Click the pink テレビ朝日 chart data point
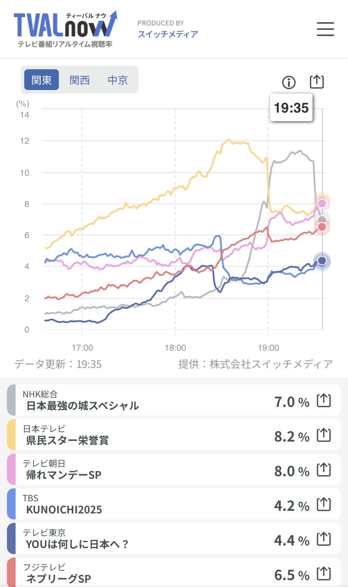Viewport: 348px width, 587px height. (x=322, y=203)
